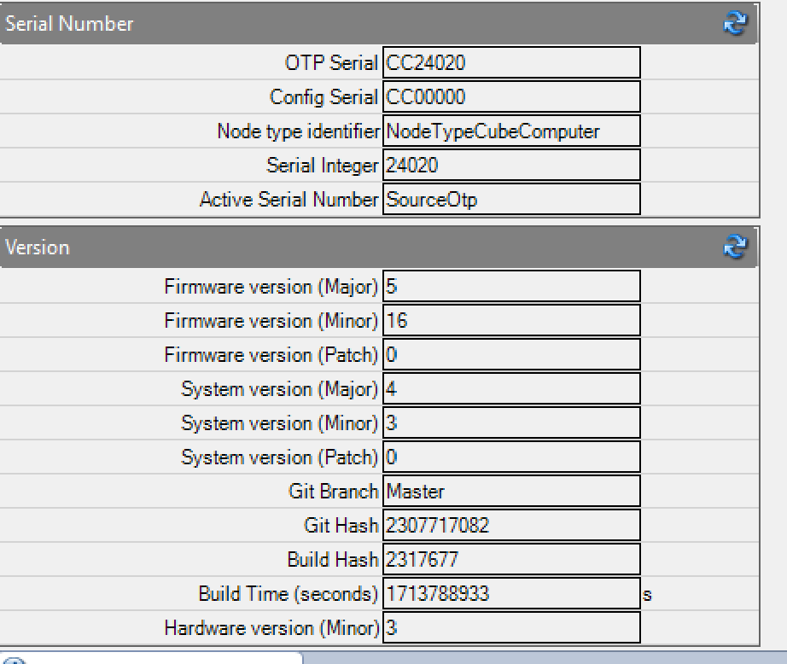Click the Git Branch field
787x664 pixels.
511,491
